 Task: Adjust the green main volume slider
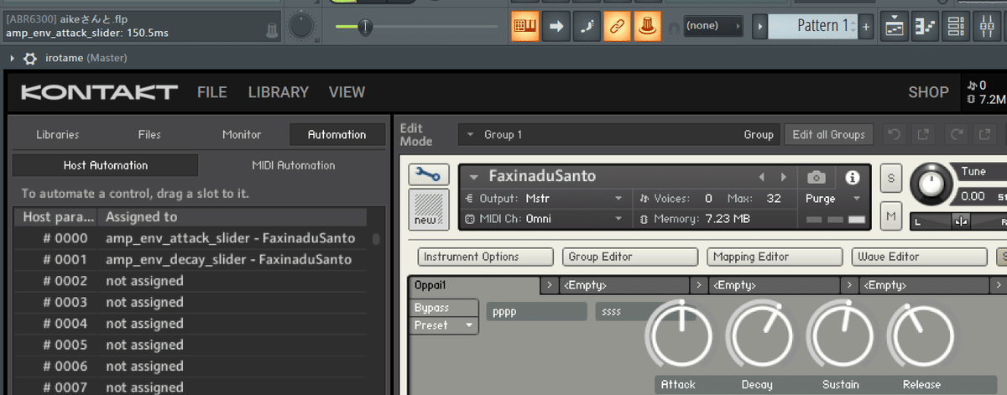coord(365,27)
